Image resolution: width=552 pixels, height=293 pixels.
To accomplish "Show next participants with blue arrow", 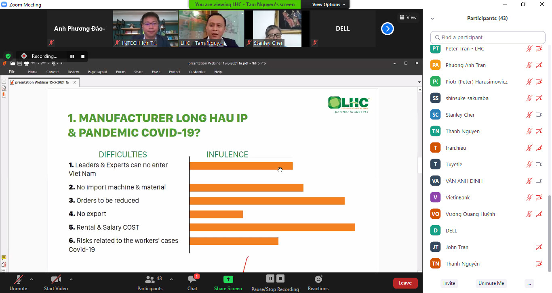I will tap(388, 29).
